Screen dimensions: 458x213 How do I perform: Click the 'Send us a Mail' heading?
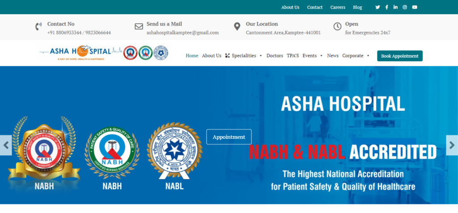(164, 24)
